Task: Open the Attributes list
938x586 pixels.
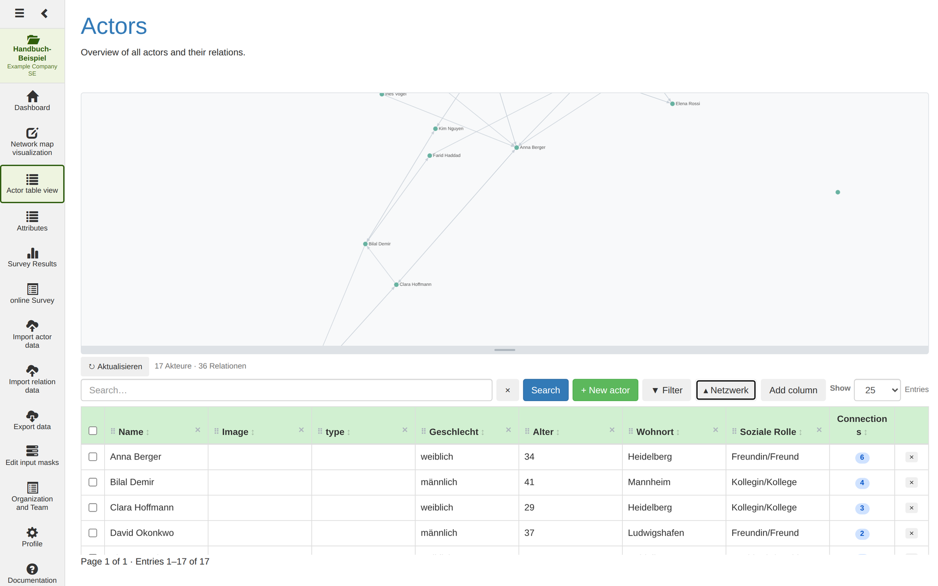Action: (32, 221)
